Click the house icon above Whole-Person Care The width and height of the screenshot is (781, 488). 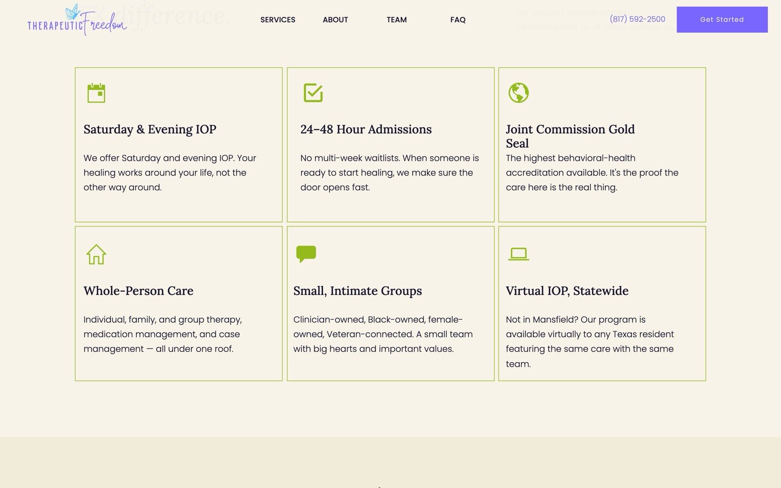(96, 254)
